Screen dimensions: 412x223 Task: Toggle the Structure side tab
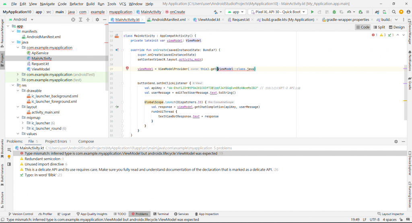(2, 200)
